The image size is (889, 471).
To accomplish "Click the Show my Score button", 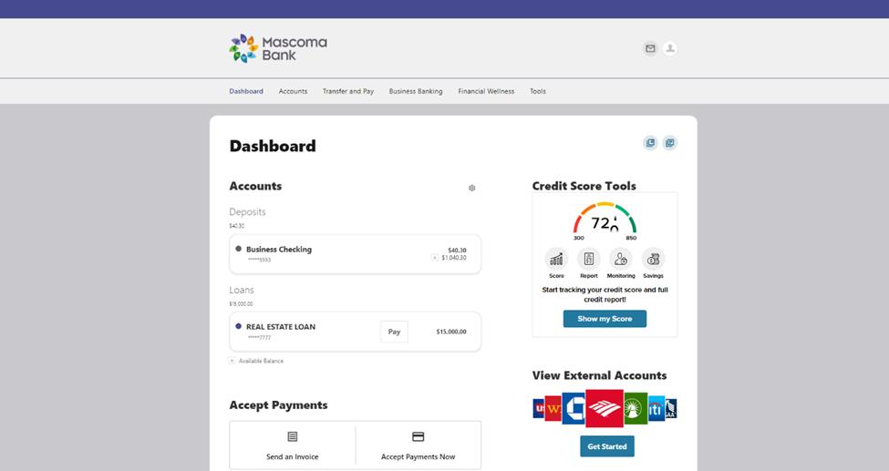I will coord(605,319).
